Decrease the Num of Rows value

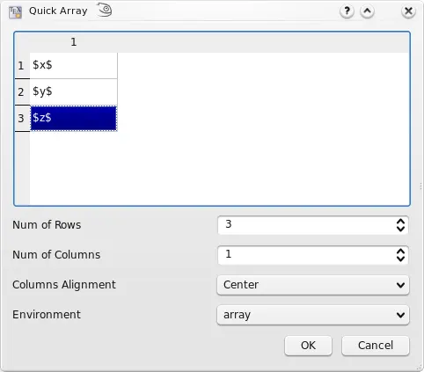400,230
